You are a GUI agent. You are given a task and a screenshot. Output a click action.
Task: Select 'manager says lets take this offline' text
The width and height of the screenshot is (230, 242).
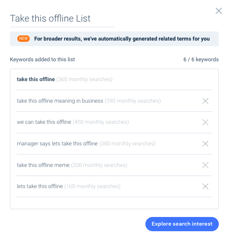click(x=57, y=144)
